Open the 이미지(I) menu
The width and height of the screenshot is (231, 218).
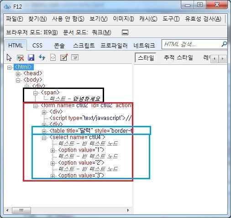coord(123,19)
